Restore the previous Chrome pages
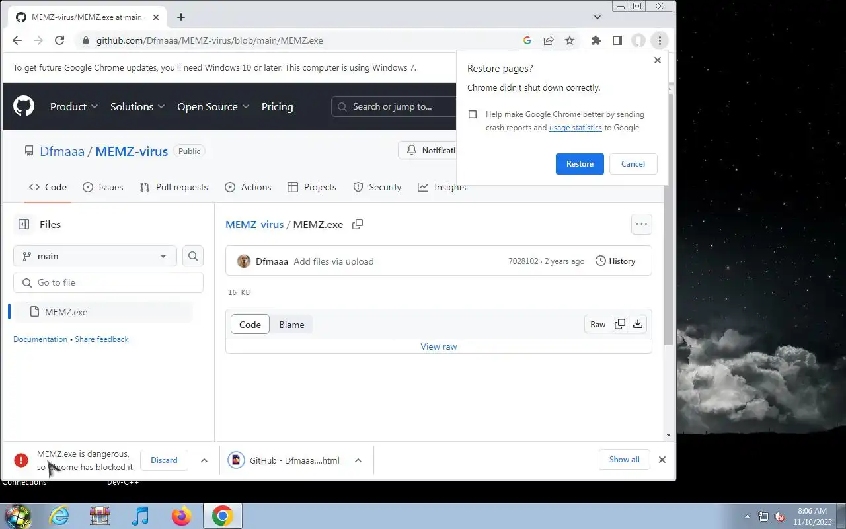 point(580,163)
